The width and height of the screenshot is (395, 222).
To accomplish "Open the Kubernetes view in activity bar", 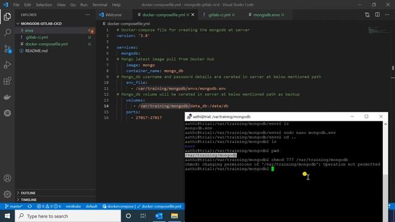I will click(7, 113).
